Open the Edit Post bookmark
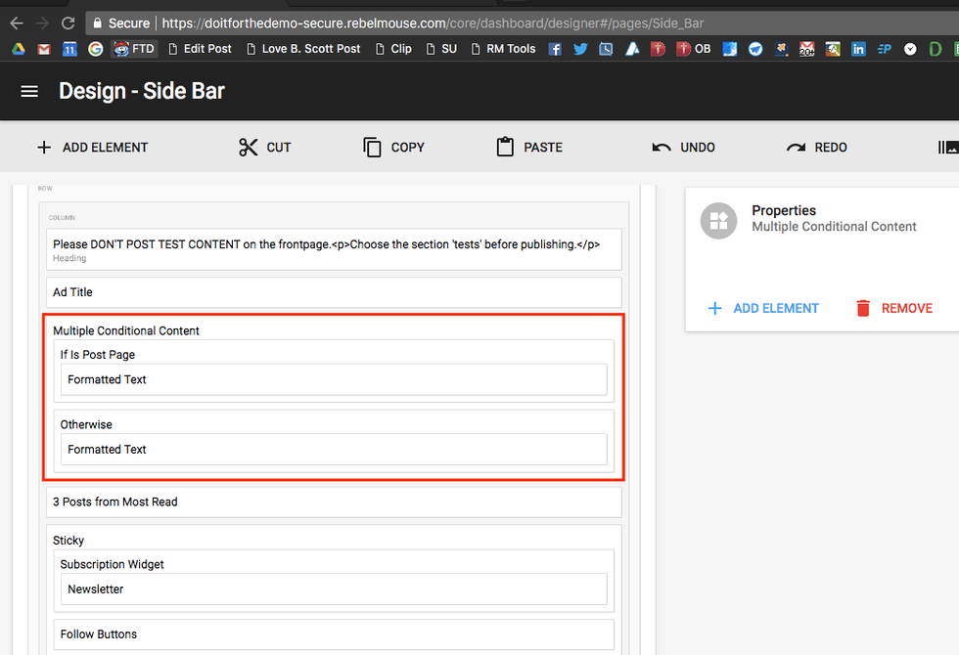The height and width of the screenshot is (655, 959). tap(200, 49)
